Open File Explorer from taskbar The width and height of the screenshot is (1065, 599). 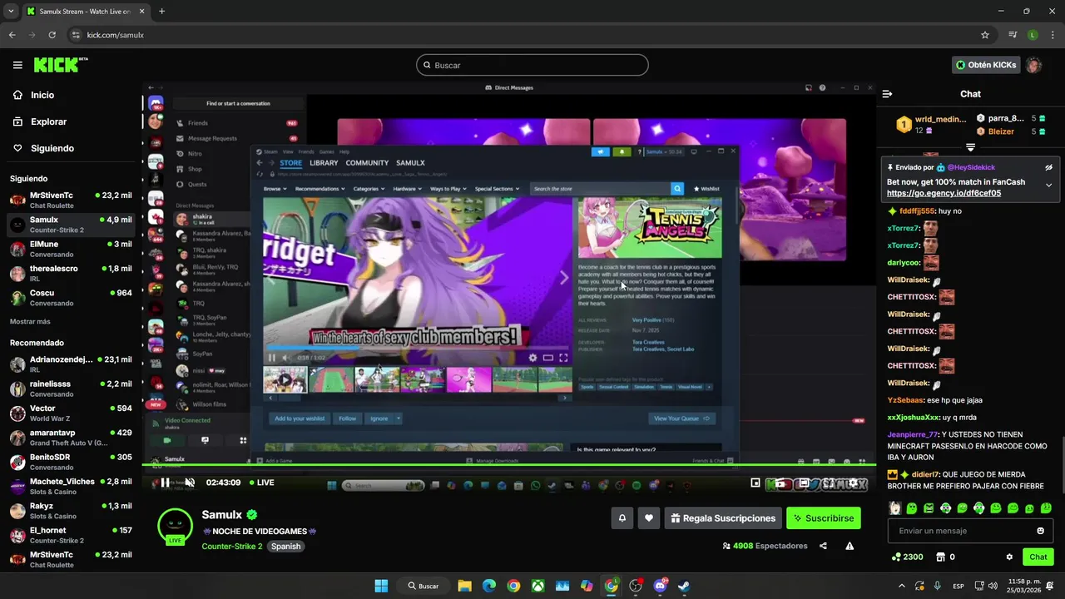[x=464, y=586]
